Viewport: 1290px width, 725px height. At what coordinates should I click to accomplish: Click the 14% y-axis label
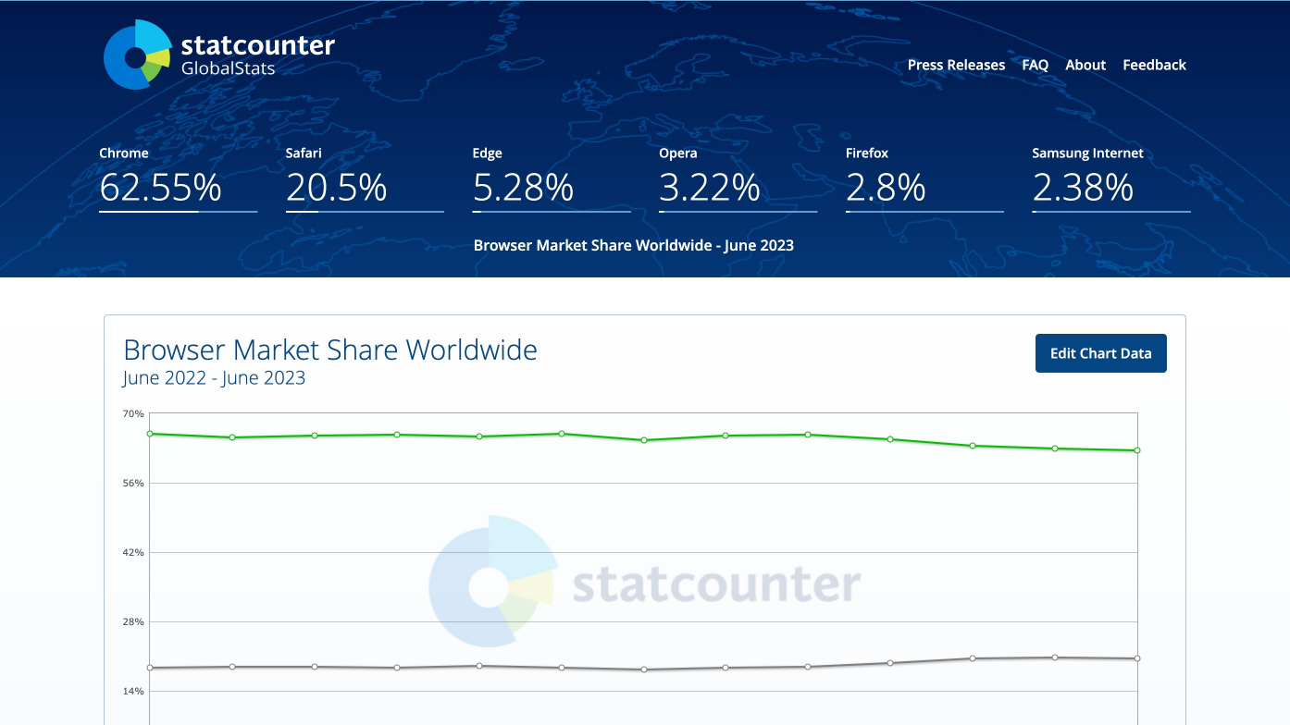click(x=133, y=691)
